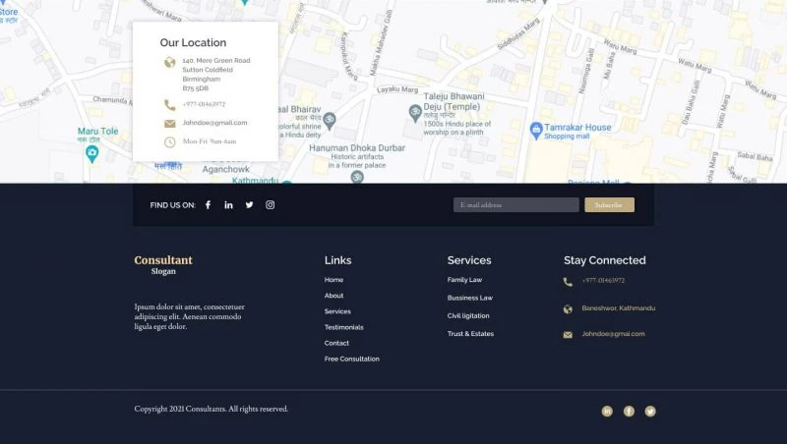
Task: Click the Stay Connected heading
Action: 605,260
